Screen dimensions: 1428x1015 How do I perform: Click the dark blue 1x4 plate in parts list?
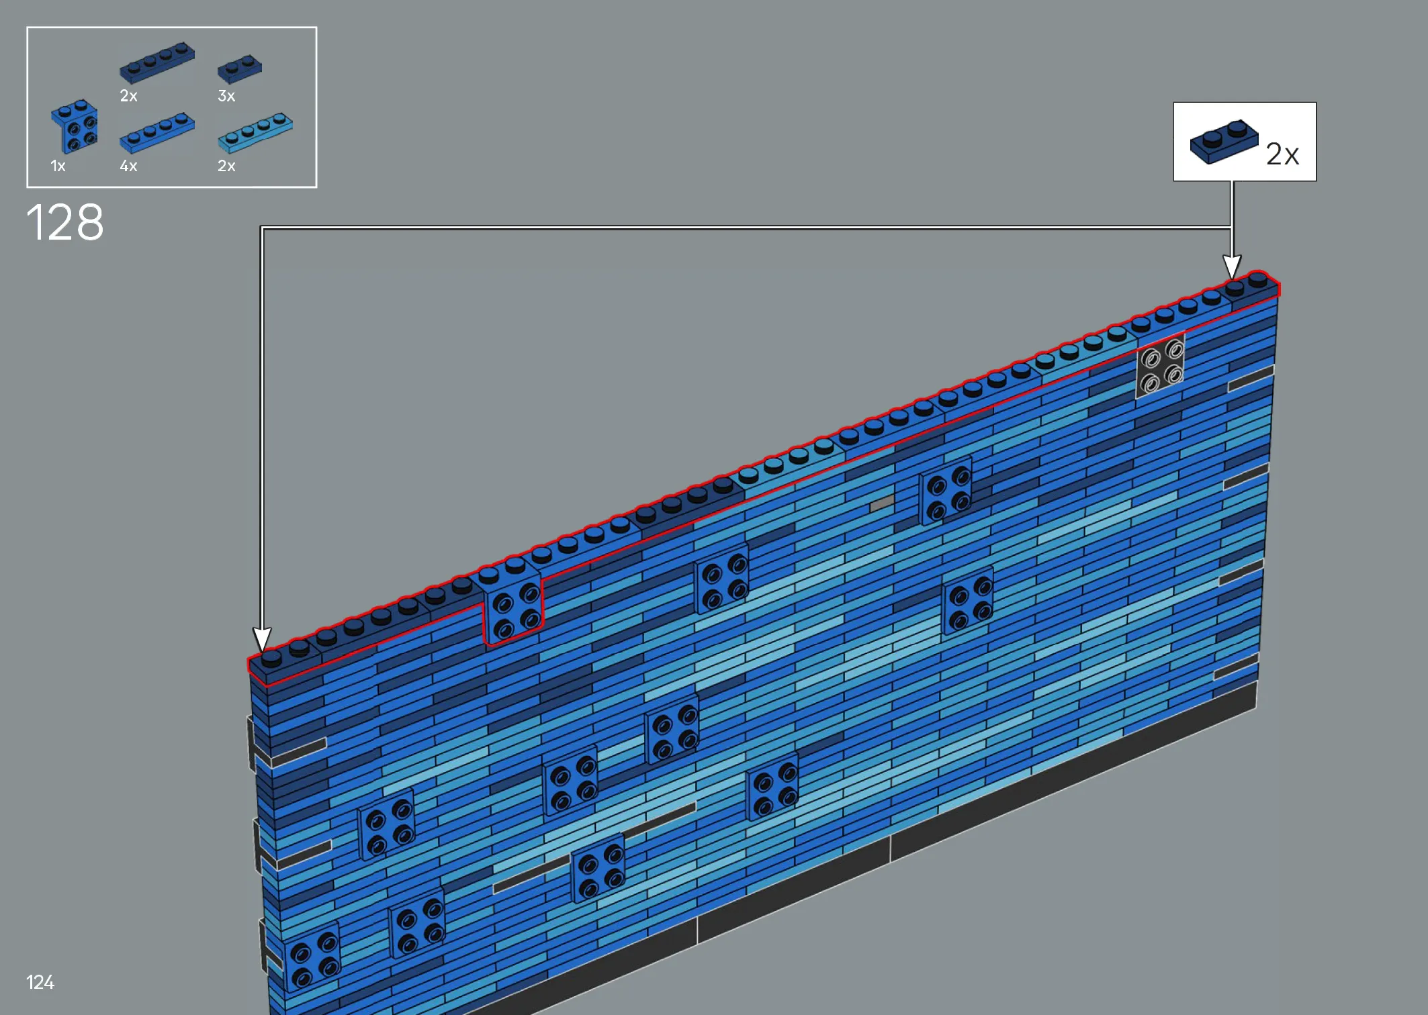point(157,63)
